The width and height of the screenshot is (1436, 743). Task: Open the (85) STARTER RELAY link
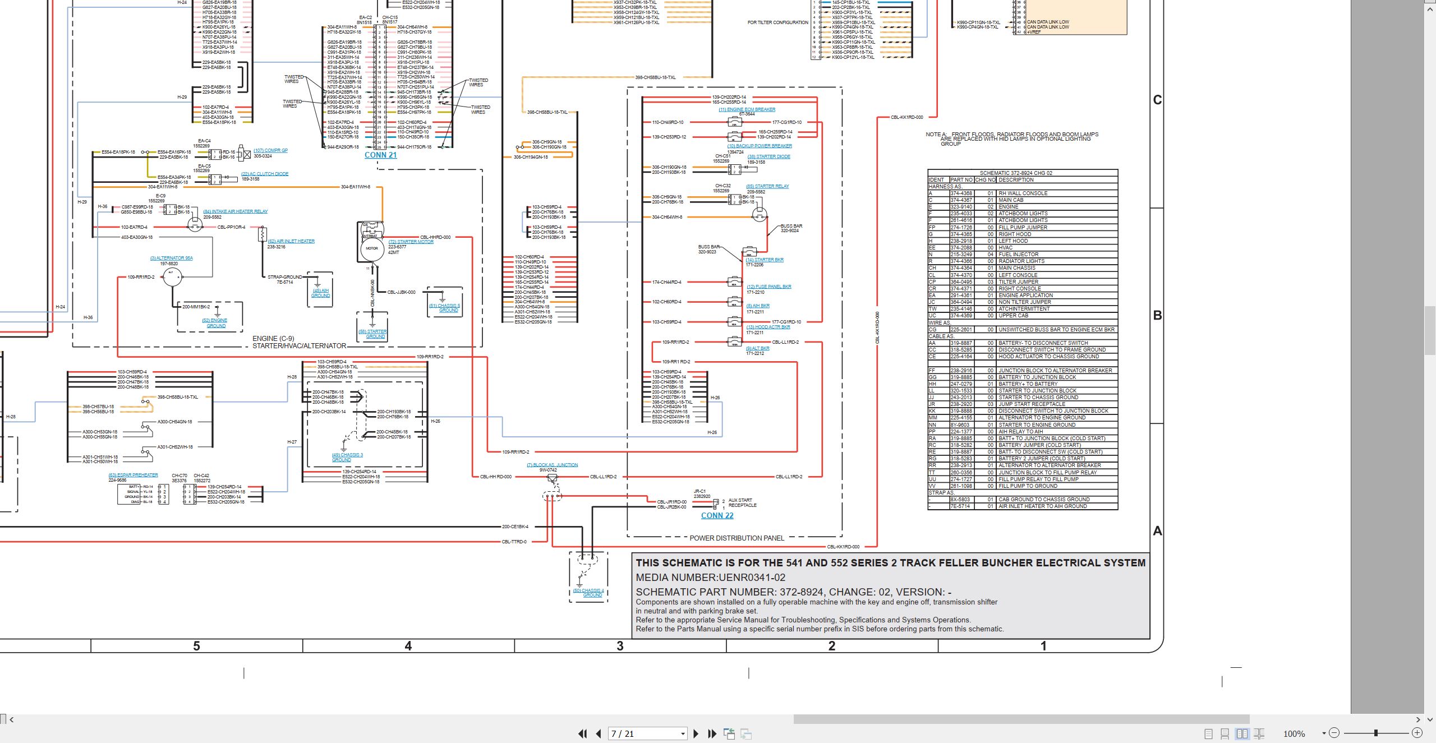tap(767, 186)
